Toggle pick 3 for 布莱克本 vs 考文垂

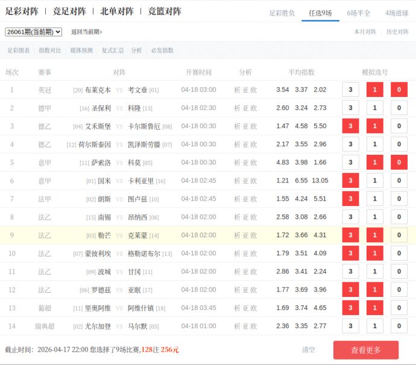(350, 90)
